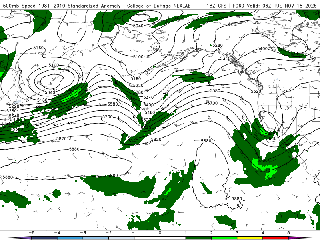Screen dimensions: 320x240
Task: Pick the bright green colorbar segment between 2 and 3
Action: pyautogui.click(x=224, y=238)
